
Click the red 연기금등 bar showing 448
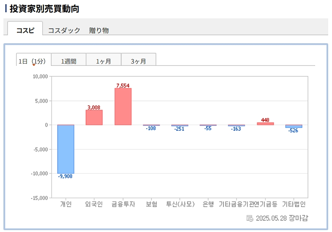click(265, 124)
